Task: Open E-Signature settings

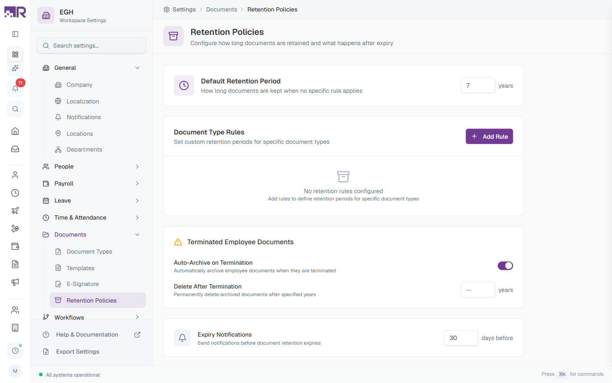Action: [98, 284]
